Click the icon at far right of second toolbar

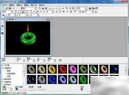(96, 12)
